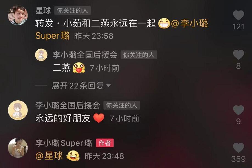The width and height of the screenshot is (252, 168).
Task: Open the large 李小璐全国后援会 comment avatar
Action: coord(18,110)
